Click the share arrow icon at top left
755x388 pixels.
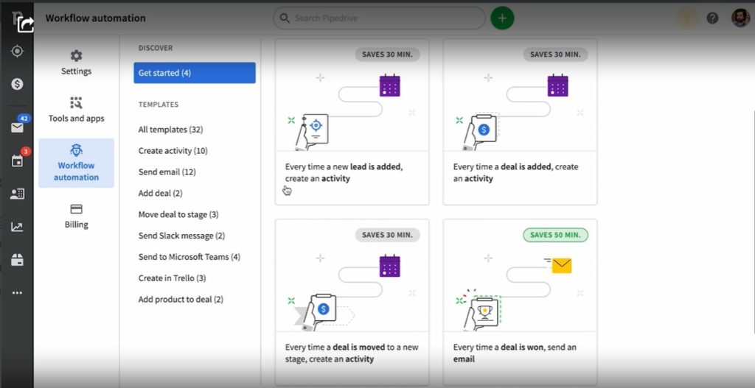point(26,24)
